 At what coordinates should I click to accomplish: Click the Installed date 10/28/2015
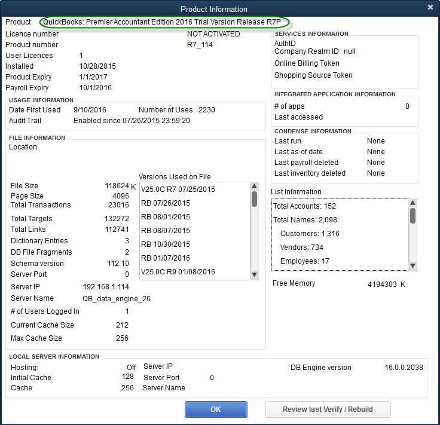(97, 66)
